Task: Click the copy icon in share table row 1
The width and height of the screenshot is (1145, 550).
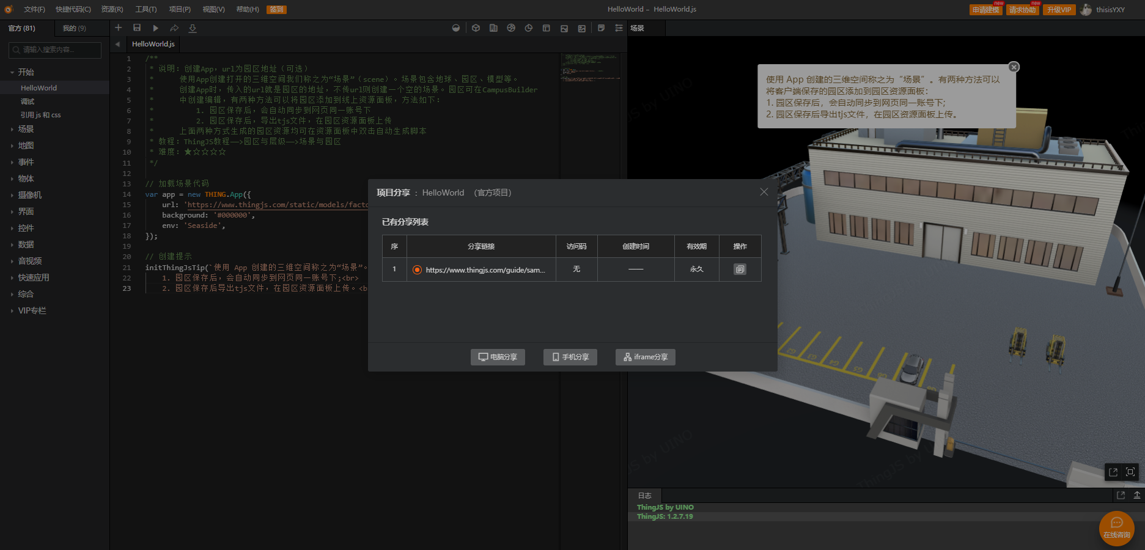Action: pos(740,269)
